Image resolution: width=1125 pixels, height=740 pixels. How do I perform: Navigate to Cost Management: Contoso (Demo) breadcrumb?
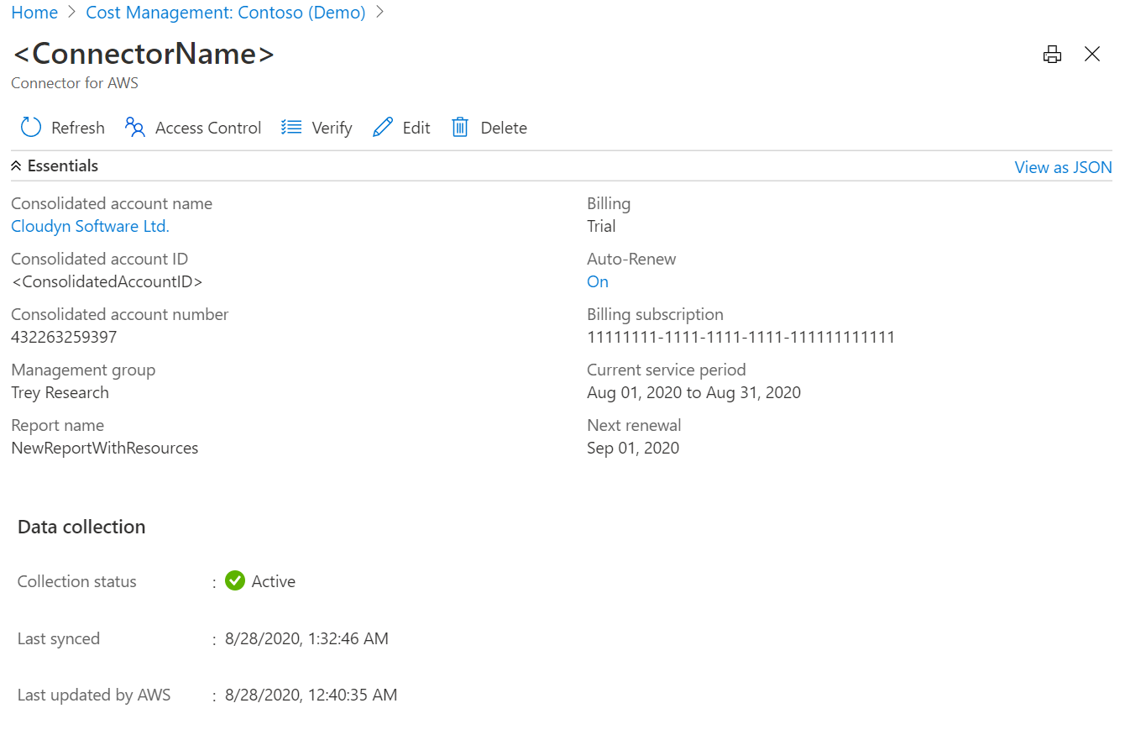[x=226, y=13]
